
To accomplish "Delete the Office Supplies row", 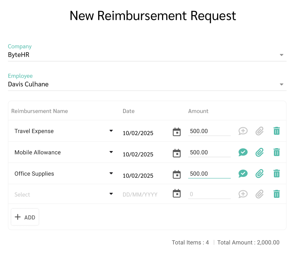I will (277, 173).
